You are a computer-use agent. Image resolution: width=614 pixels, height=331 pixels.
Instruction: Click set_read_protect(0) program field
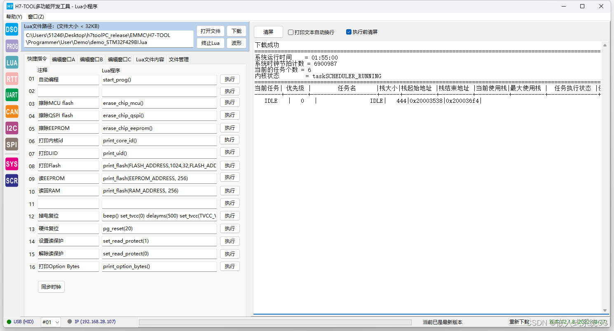click(159, 254)
